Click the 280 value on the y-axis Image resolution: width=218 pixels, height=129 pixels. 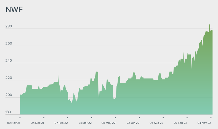point(9,27)
